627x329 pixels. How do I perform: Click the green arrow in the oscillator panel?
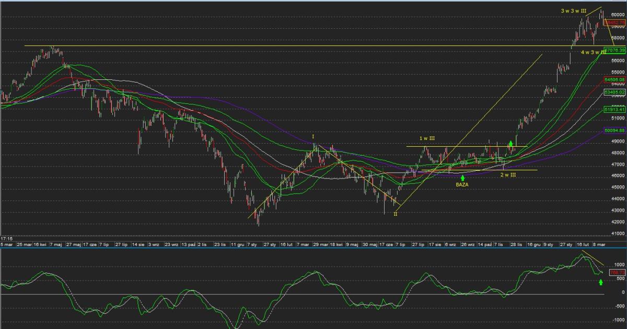(600, 283)
